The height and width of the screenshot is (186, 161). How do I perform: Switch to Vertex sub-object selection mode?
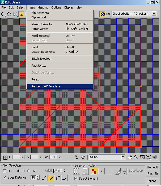click(77, 171)
